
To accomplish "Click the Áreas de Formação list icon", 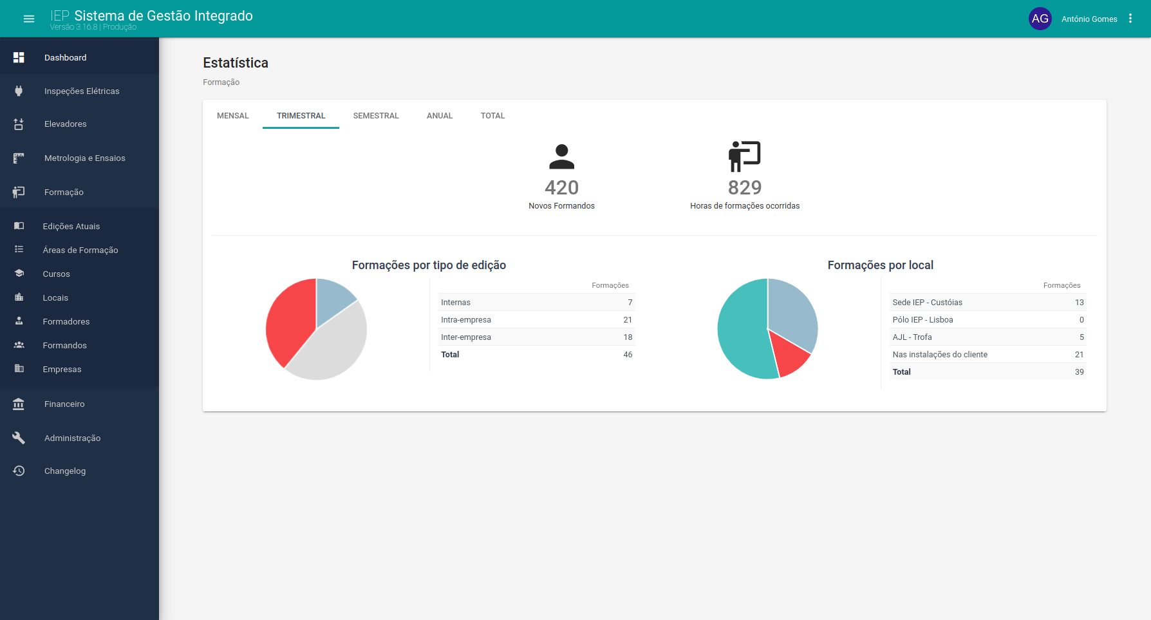I will (19, 249).
